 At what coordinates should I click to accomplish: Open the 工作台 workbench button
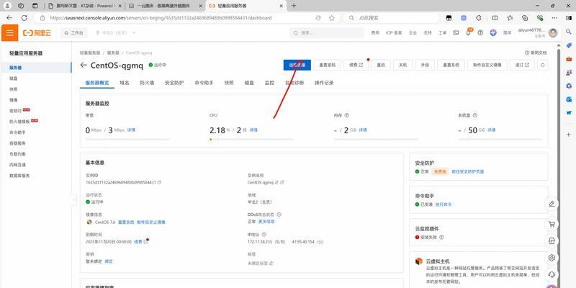(x=74, y=33)
